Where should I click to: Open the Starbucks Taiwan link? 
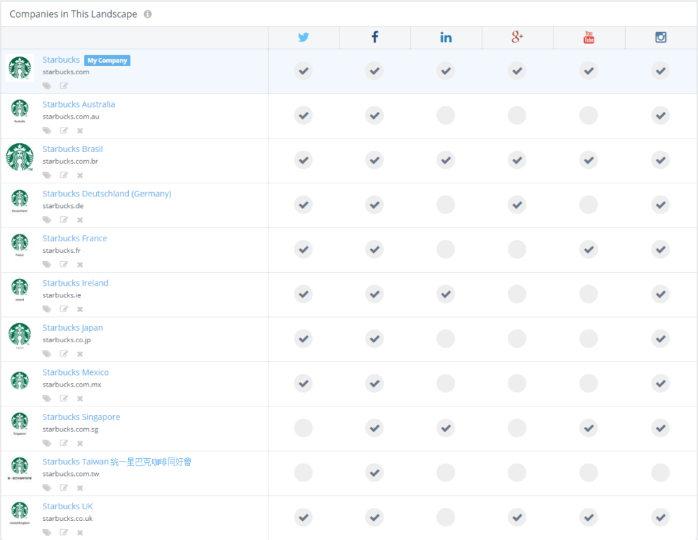[117, 462]
